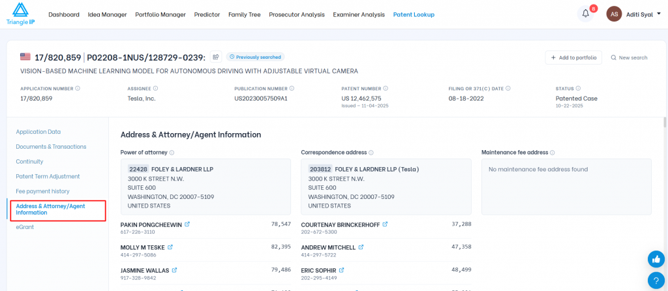668x291 pixels.
Task: Open Documents & Transactions section
Action: 51,147
